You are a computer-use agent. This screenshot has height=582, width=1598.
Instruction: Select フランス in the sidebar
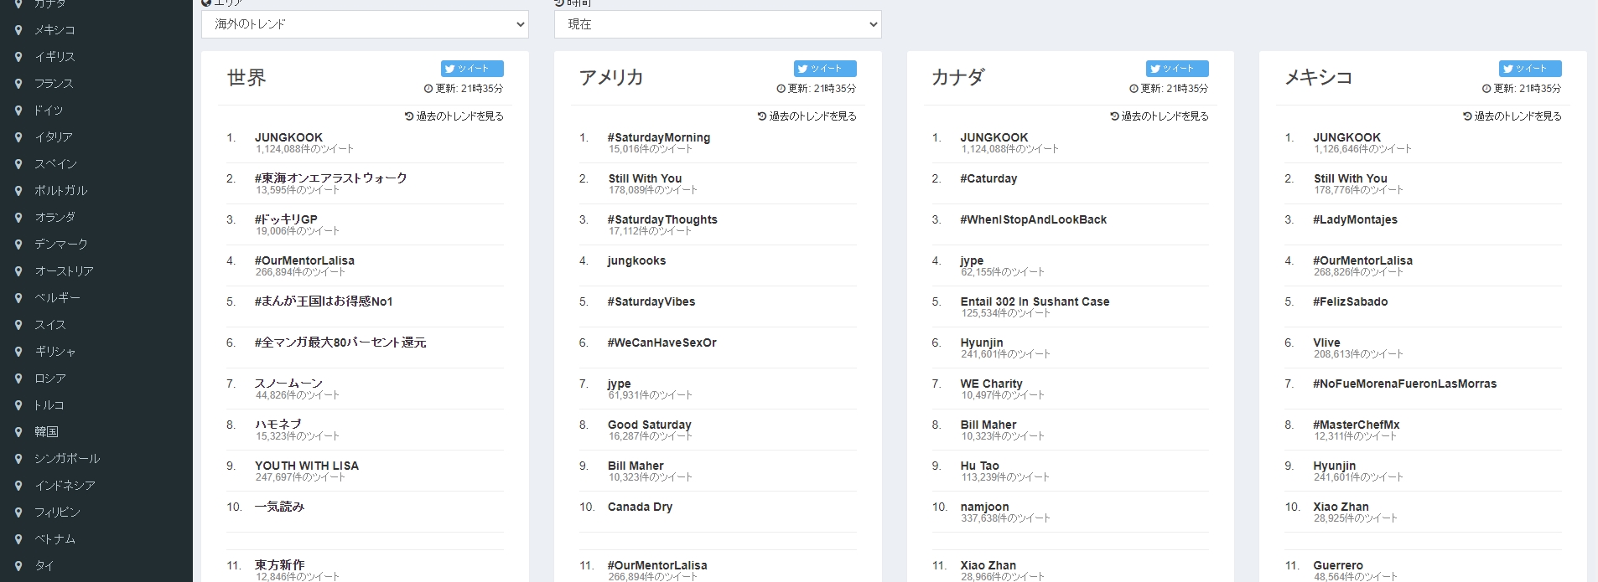pyautogui.click(x=54, y=84)
